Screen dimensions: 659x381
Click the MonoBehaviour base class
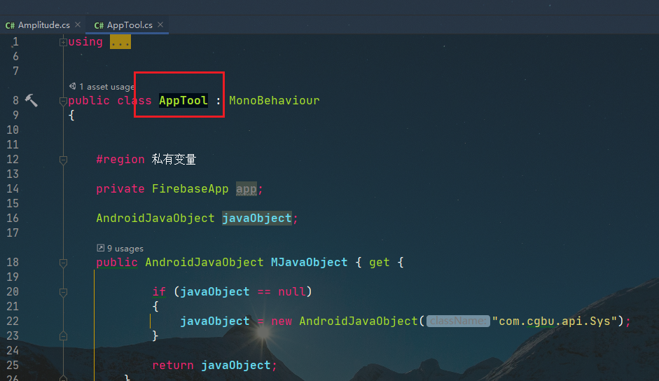(274, 101)
